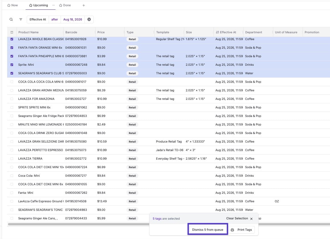Close selection bar with X icon

coord(251,219)
